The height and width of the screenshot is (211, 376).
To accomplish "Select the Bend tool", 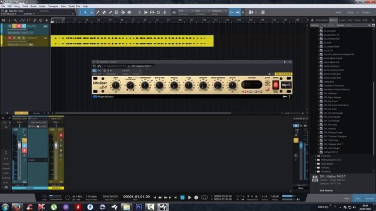I will coord(123,12).
